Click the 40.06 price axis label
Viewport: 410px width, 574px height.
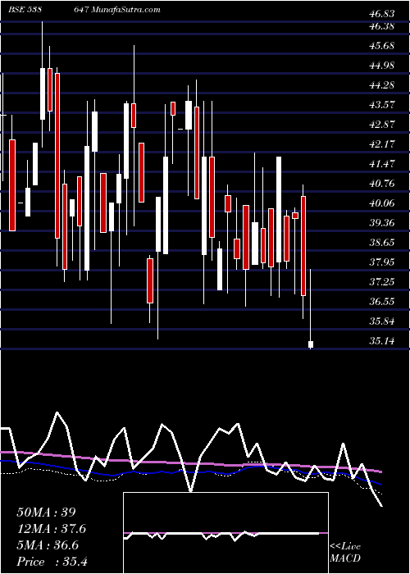tap(382, 203)
